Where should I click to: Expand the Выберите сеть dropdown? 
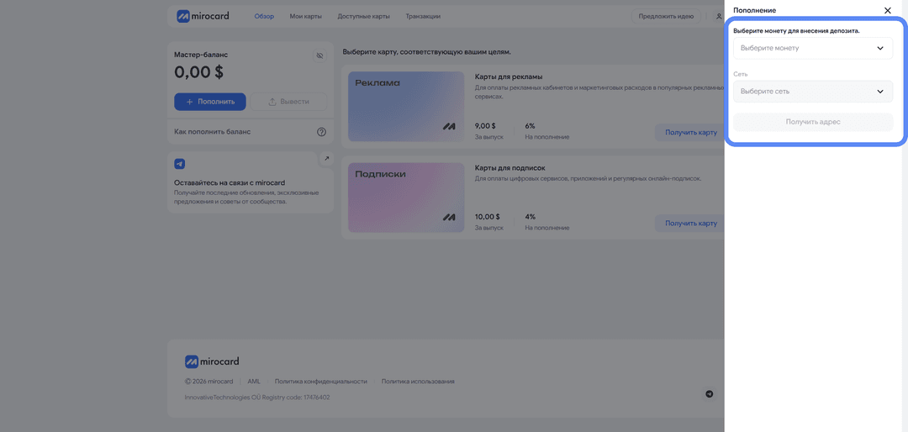(x=813, y=92)
